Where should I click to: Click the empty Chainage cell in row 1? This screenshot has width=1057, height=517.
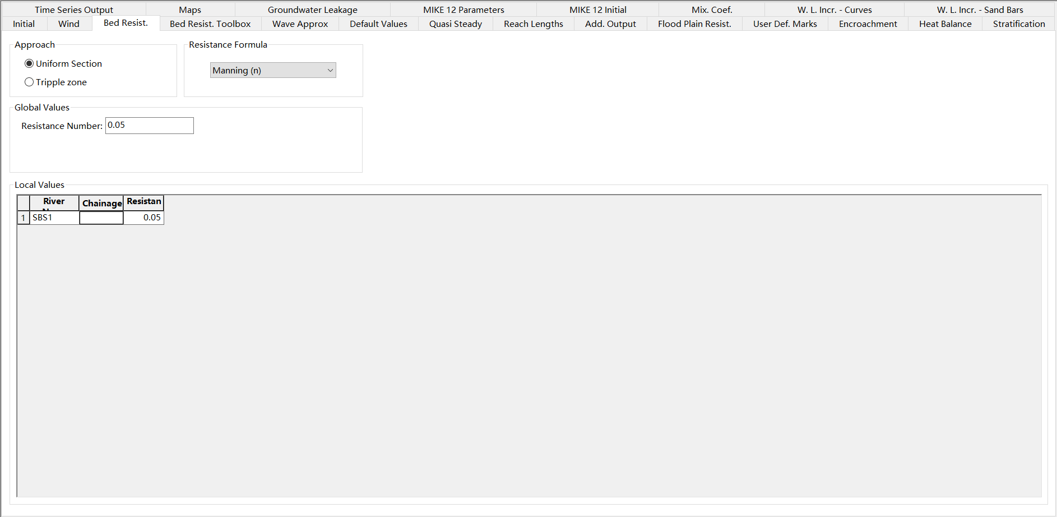101,218
